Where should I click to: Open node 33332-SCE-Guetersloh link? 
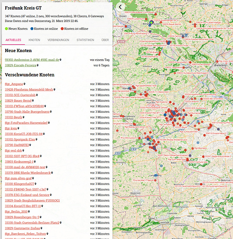20,95
